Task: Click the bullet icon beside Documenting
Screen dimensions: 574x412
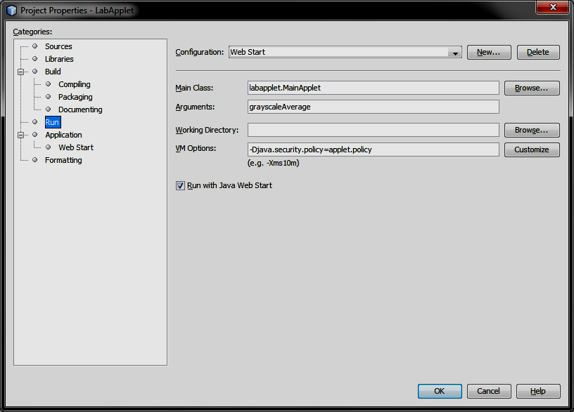Action: coord(48,109)
